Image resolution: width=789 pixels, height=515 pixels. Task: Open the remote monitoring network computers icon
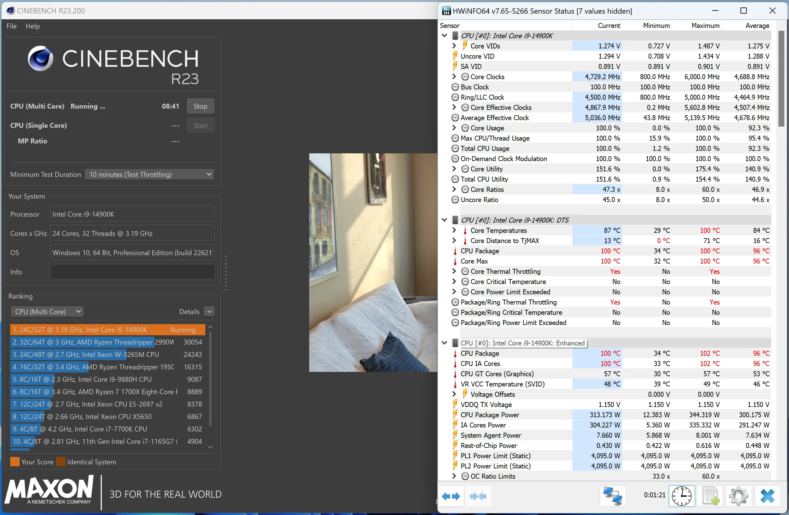[x=612, y=496]
